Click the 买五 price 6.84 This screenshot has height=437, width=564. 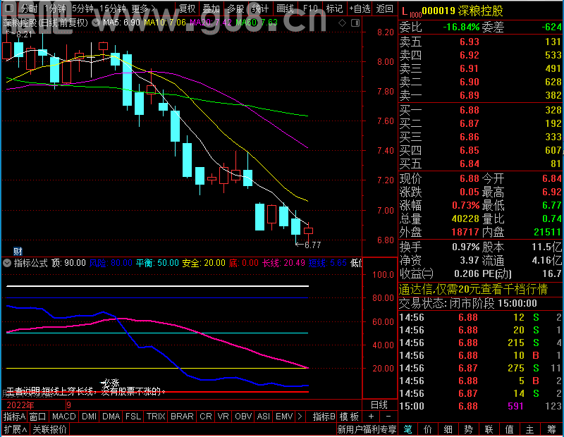point(470,164)
